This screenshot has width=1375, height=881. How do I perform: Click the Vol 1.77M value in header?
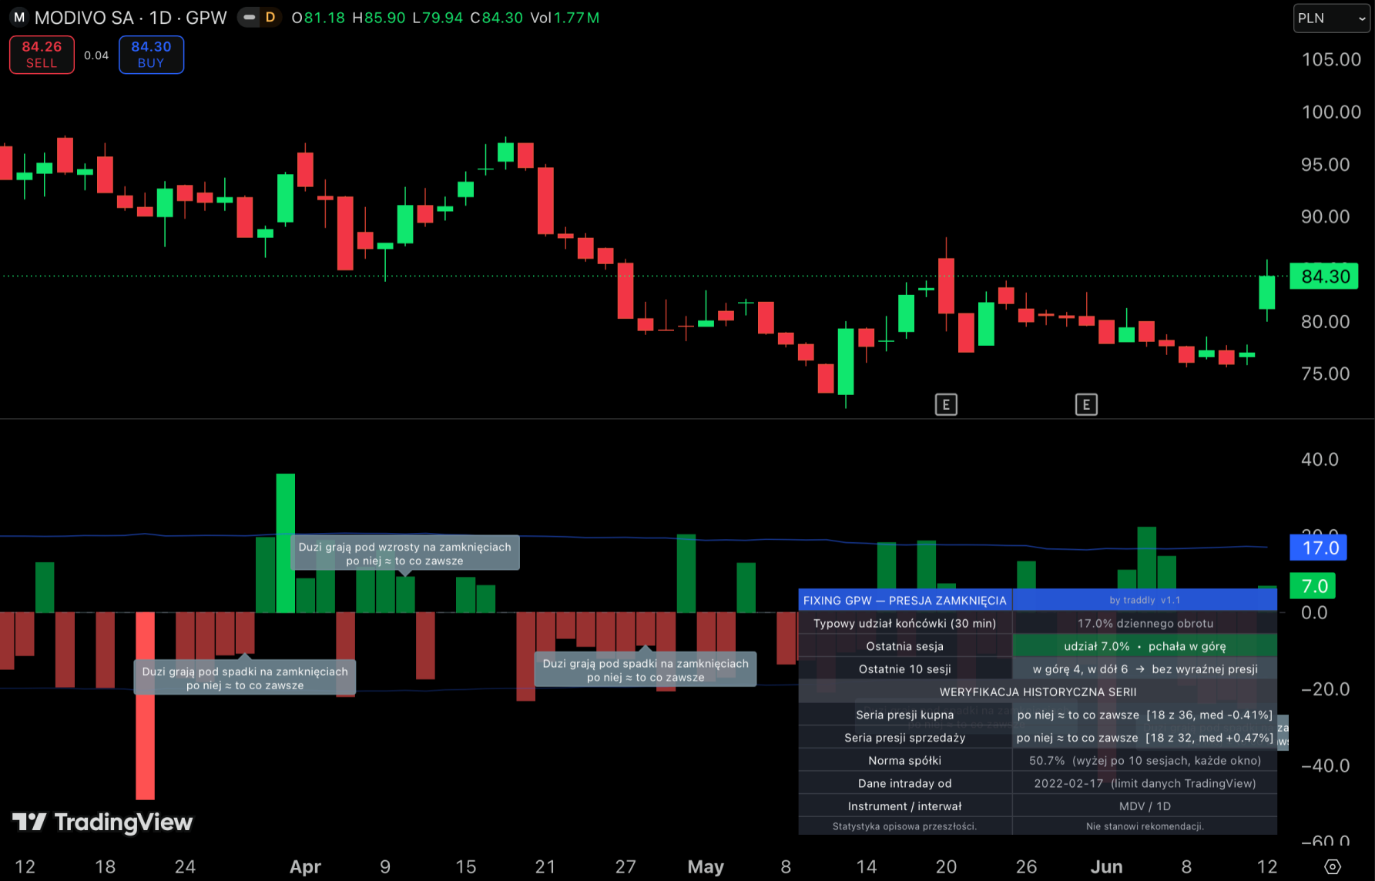pyautogui.click(x=565, y=18)
